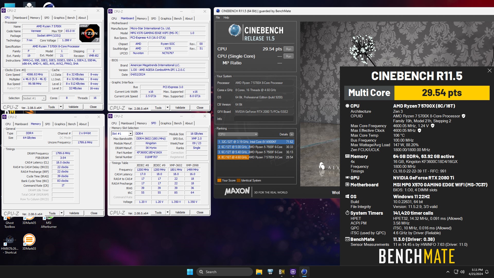The width and height of the screenshot is (494, 278).
Task: Switch to the Bench tab in the CPU-Z CPU window
Action: [71, 18]
